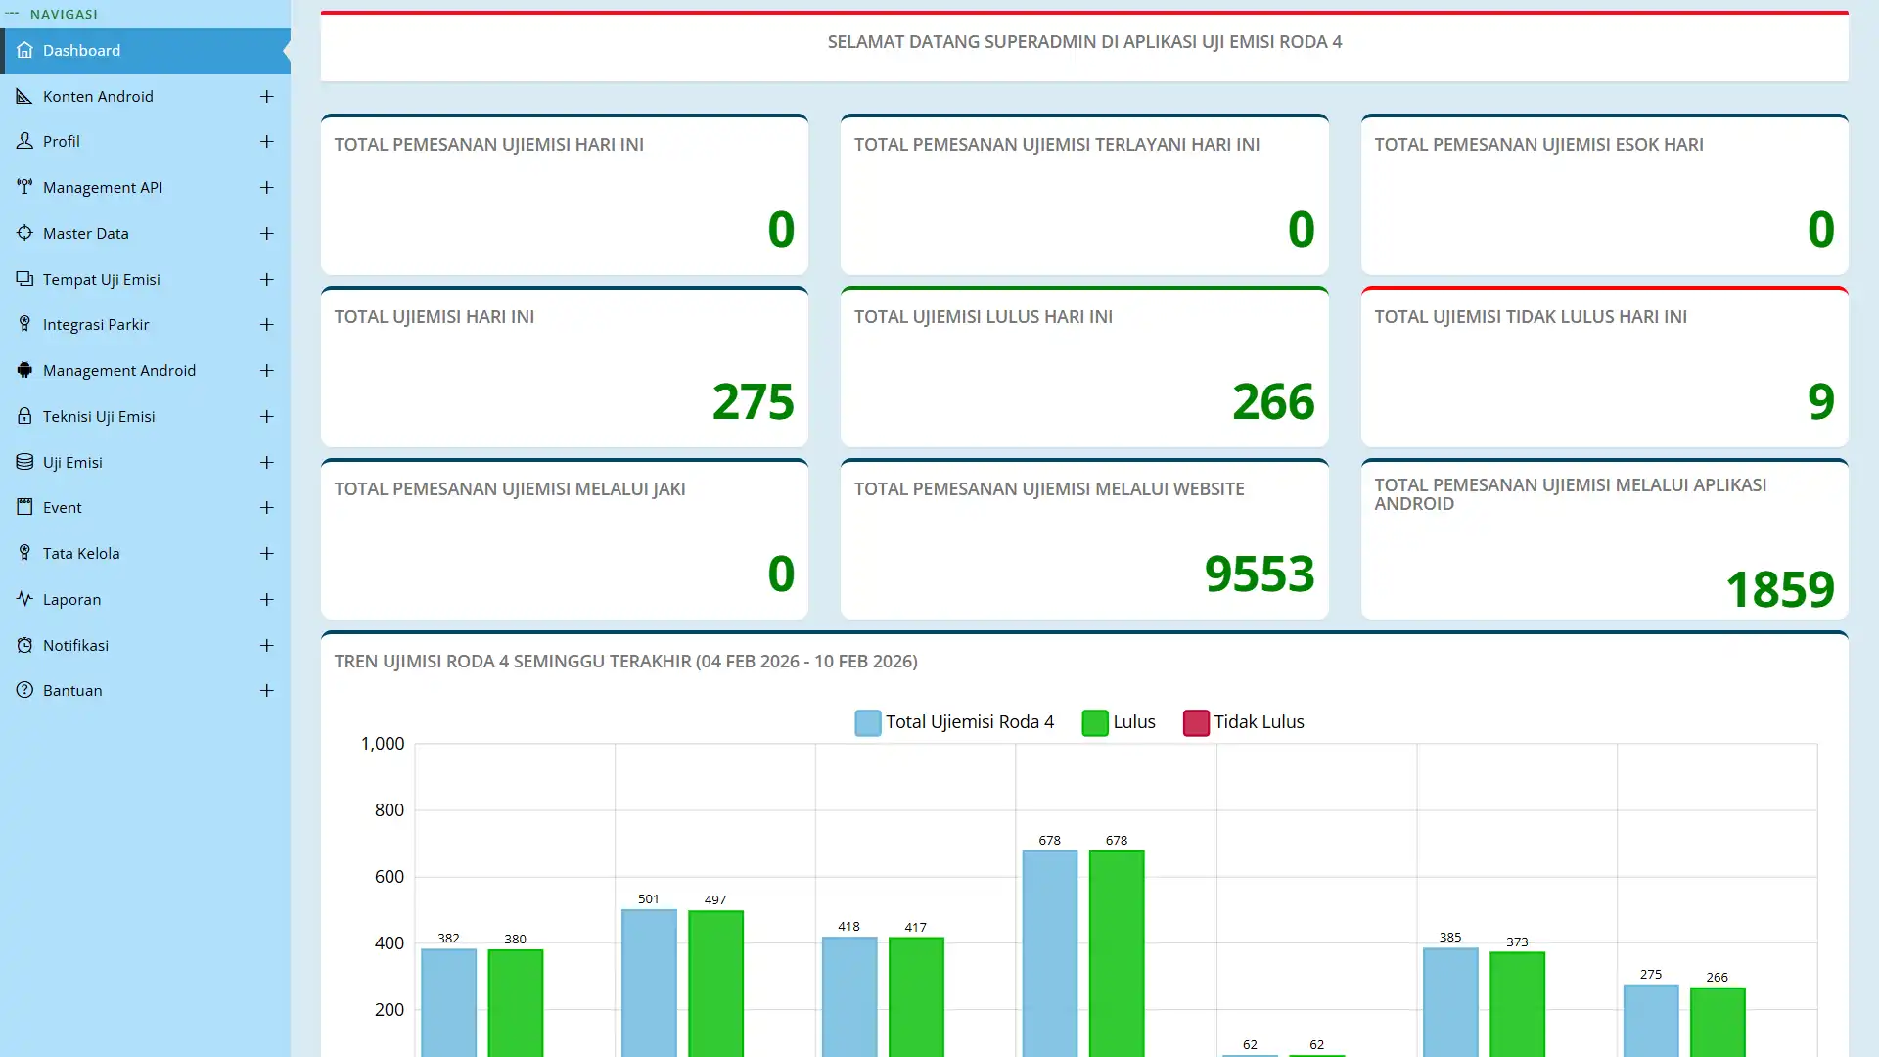
Task: Click the Dashboard home icon
Action: click(x=24, y=50)
